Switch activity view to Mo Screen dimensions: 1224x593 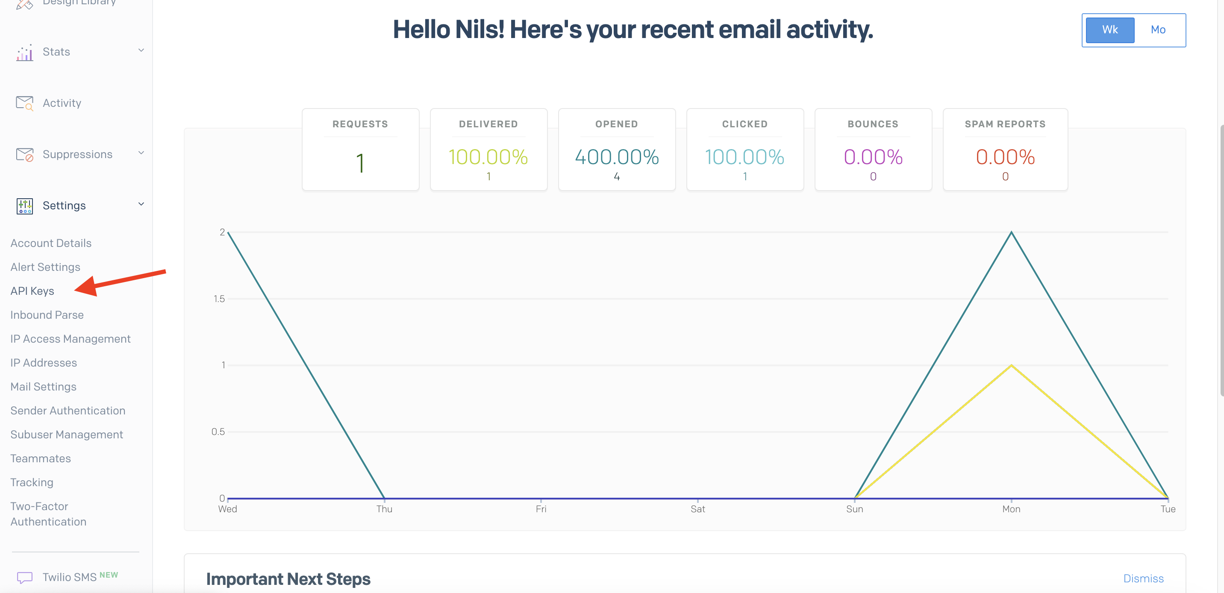(x=1158, y=30)
